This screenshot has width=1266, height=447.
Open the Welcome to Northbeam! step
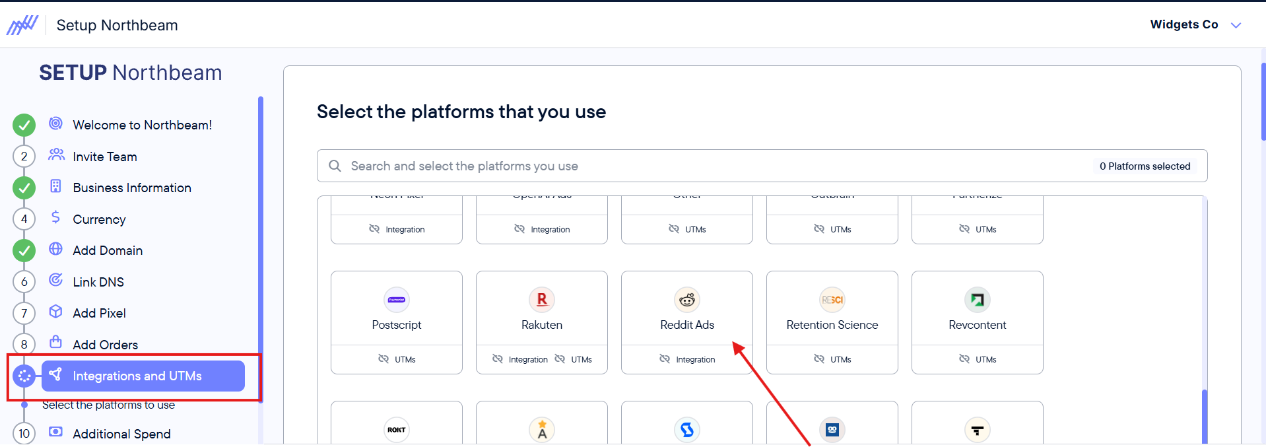pos(142,125)
